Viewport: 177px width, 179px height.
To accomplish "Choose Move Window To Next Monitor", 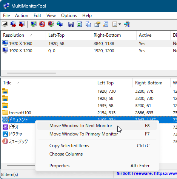I will click(x=97, y=126).
